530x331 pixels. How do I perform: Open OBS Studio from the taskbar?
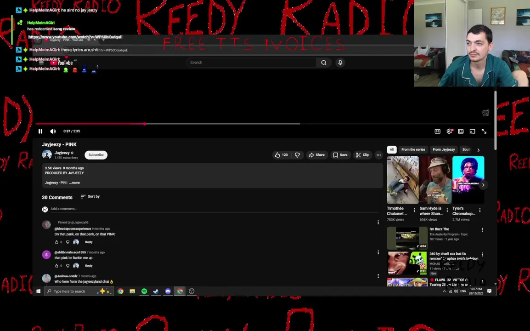(x=192, y=291)
